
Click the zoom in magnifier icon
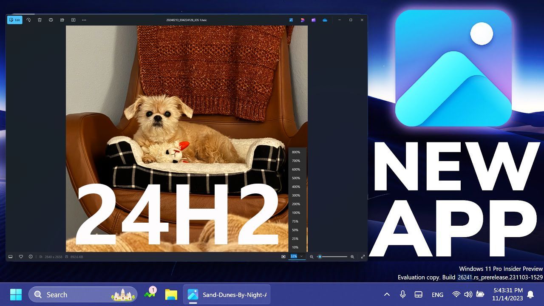(x=352, y=257)
